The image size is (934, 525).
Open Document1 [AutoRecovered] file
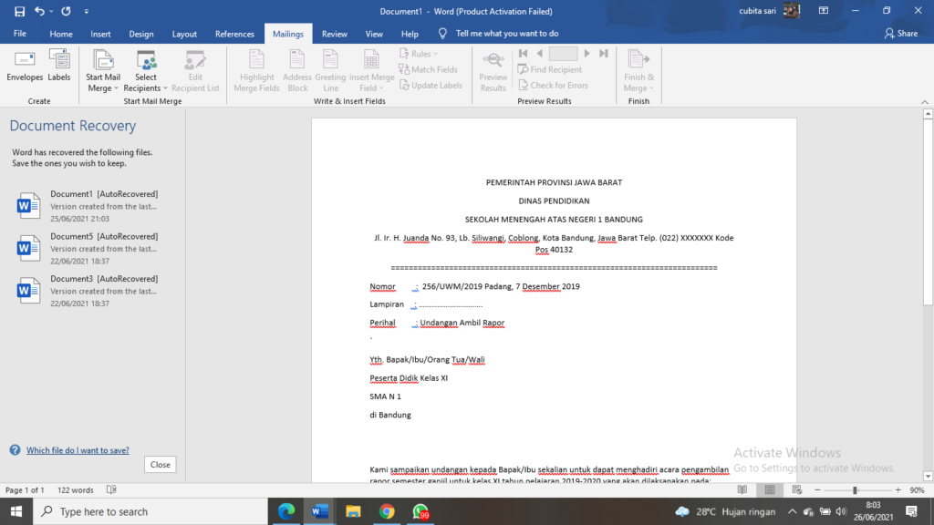[92, 206]
